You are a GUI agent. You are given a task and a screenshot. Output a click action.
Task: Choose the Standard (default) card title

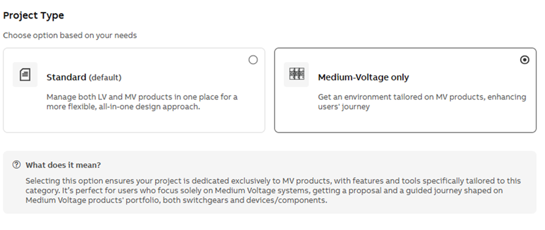(x=84, y=78)
